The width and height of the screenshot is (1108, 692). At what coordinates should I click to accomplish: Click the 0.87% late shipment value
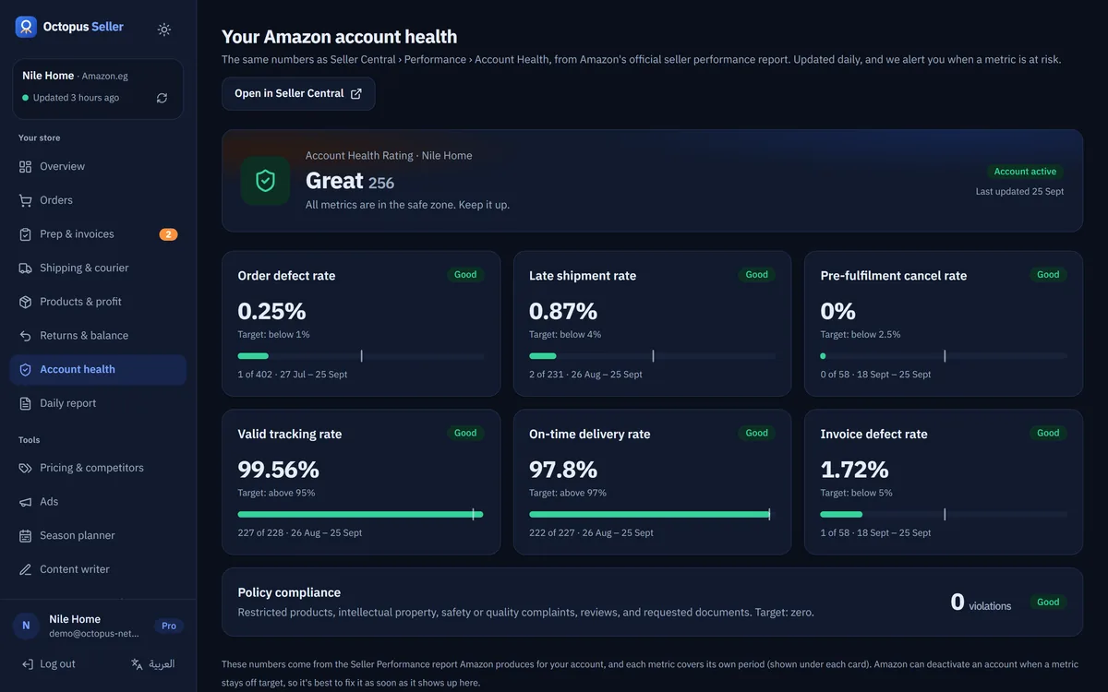point(563,311)
